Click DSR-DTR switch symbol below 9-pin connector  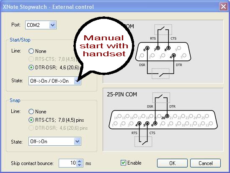click(160, 73)
